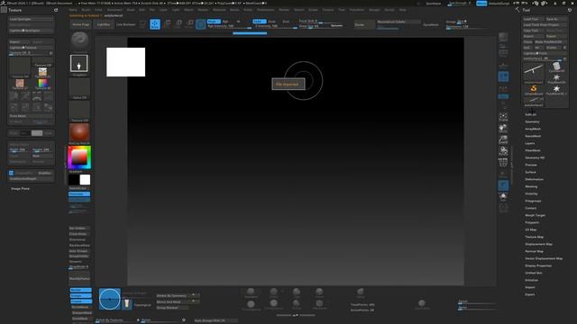The width and height of the screenshot is (577, 324).
Task: Select the white main color swatch
Action: tap(85, 180)
